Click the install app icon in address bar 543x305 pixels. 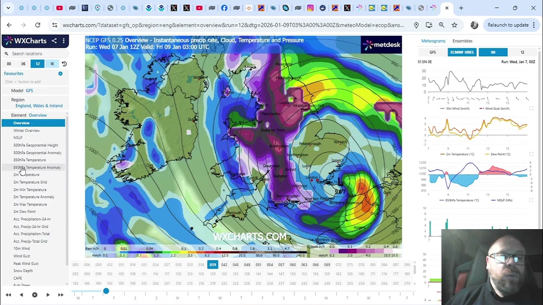pyautogui.click(x=429, y=25)
